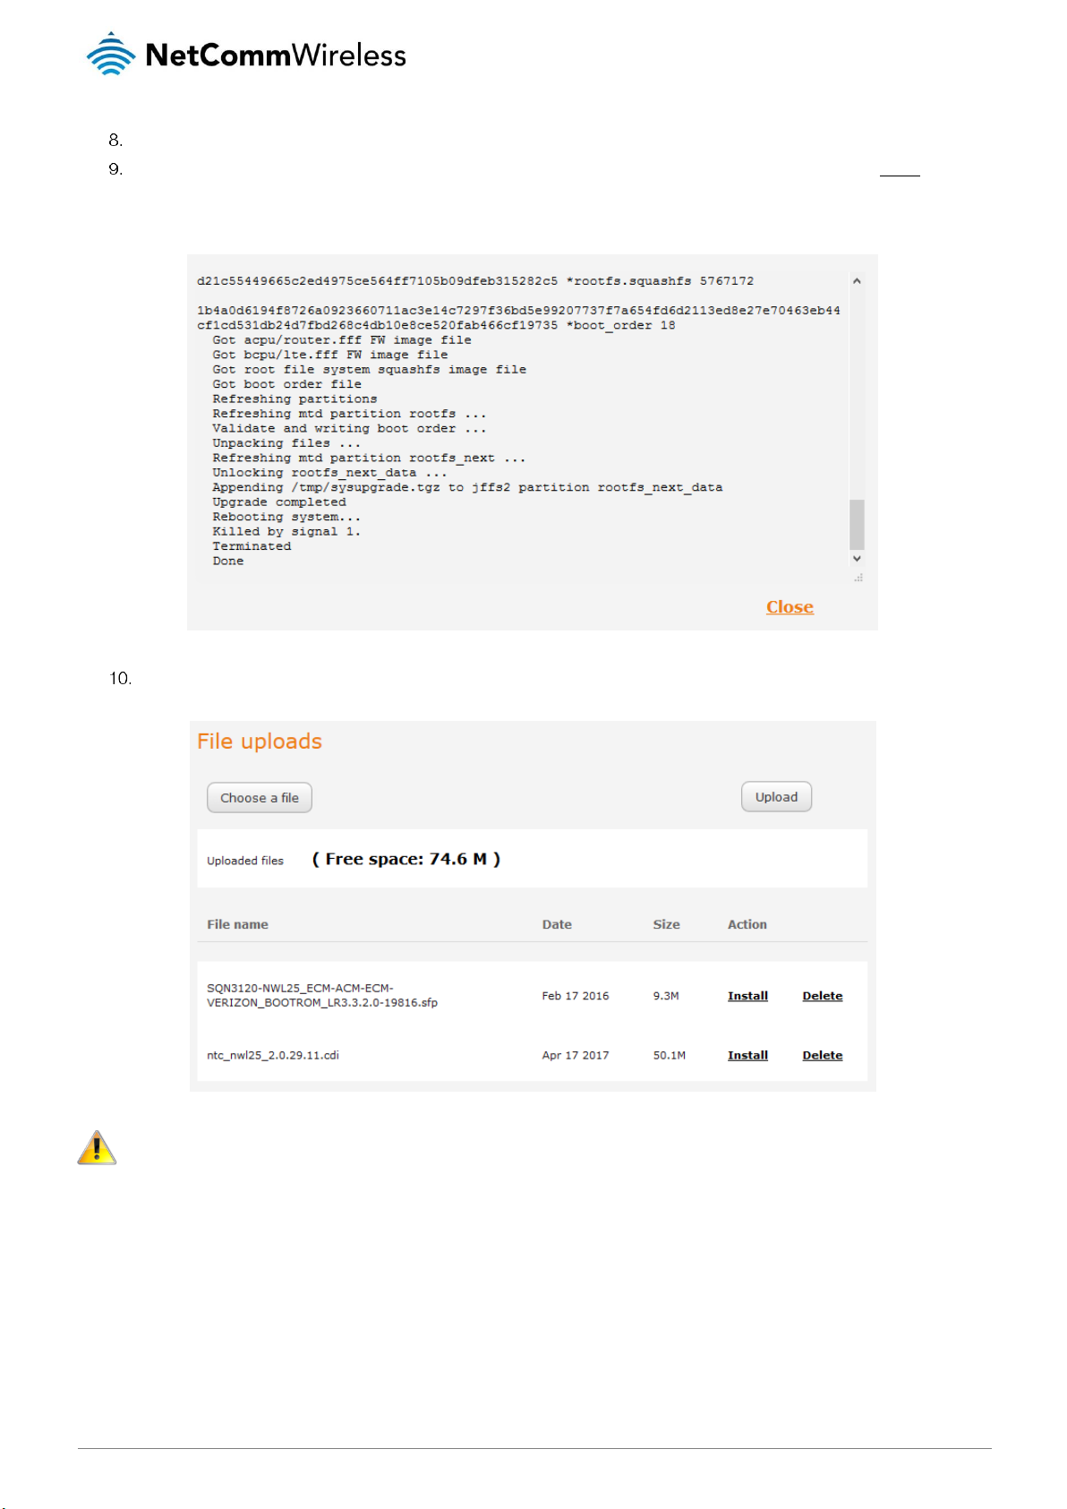Click the File uploads heading
Viewport: 1067px width, 1509px height.
point(260,742)
